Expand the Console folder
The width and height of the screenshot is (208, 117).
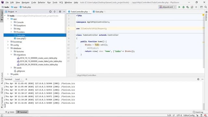click(11, 22)
